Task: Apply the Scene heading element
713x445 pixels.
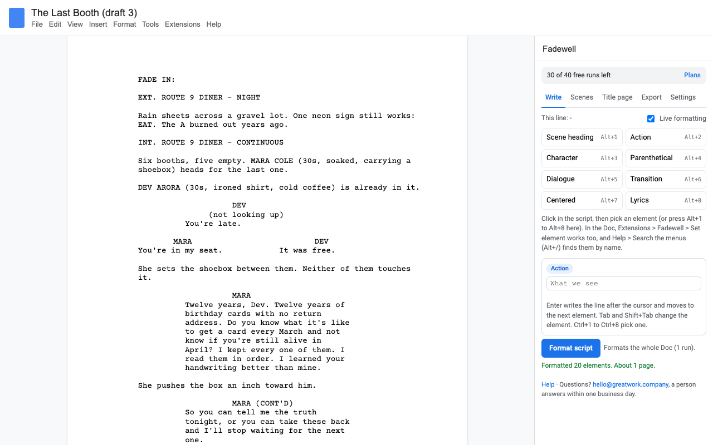Action: tap(582, 137)
